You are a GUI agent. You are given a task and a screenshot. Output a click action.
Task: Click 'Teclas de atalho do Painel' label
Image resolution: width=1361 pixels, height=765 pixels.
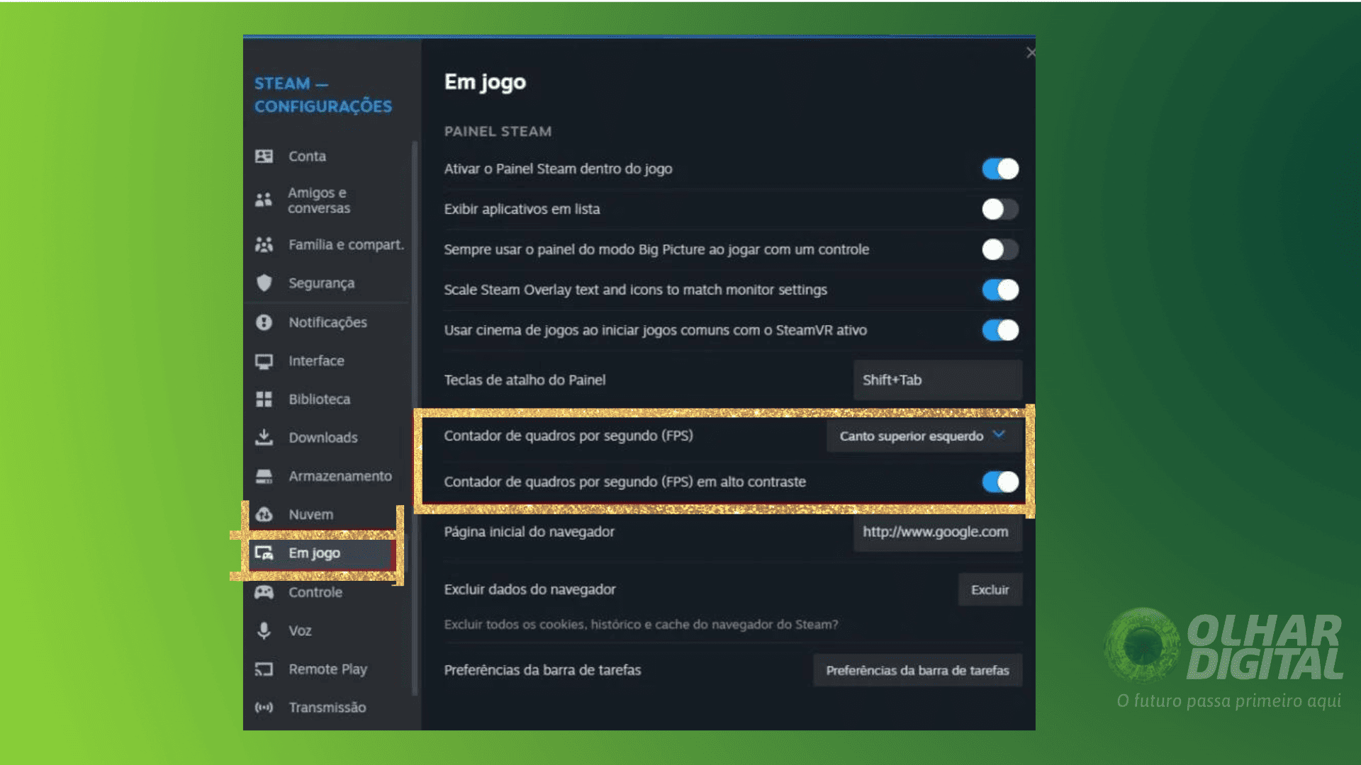click(x=525, y=380)
